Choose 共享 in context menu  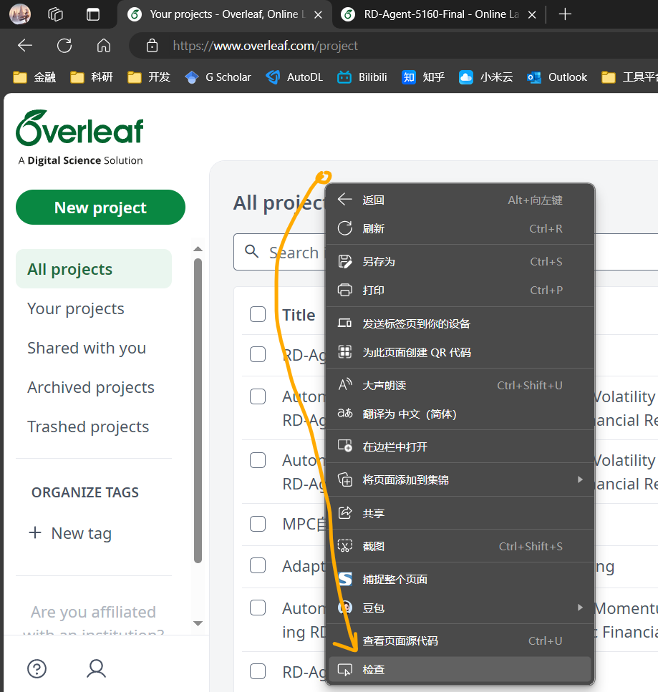459,513
